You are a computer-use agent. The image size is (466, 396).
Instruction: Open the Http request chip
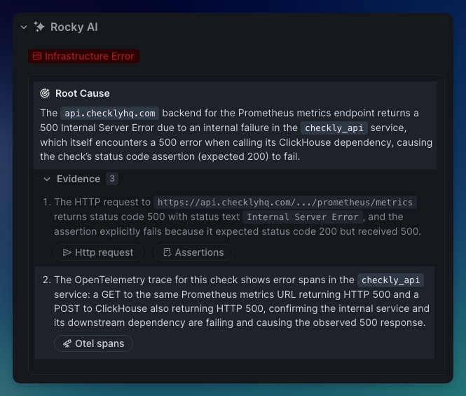(x=98, y=252)
